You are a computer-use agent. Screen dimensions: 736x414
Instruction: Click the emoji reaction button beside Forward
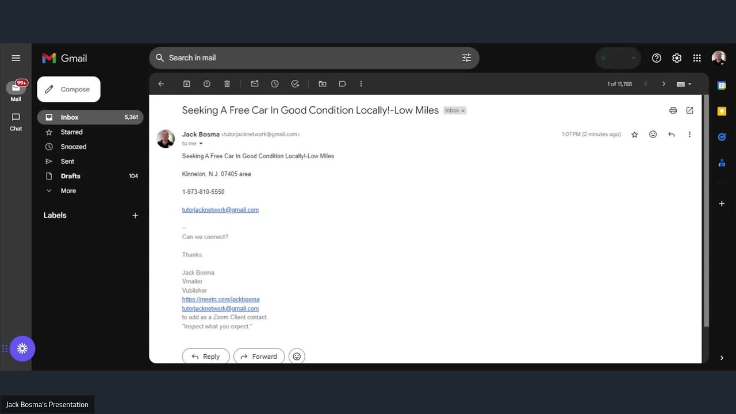(297, 356)
